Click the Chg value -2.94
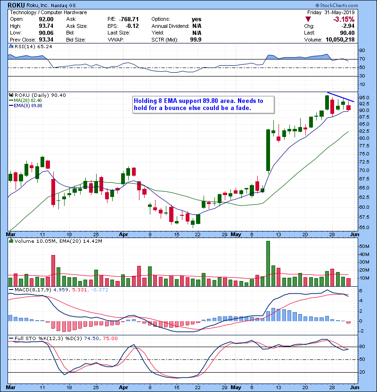377x392 pixels. 348,26
